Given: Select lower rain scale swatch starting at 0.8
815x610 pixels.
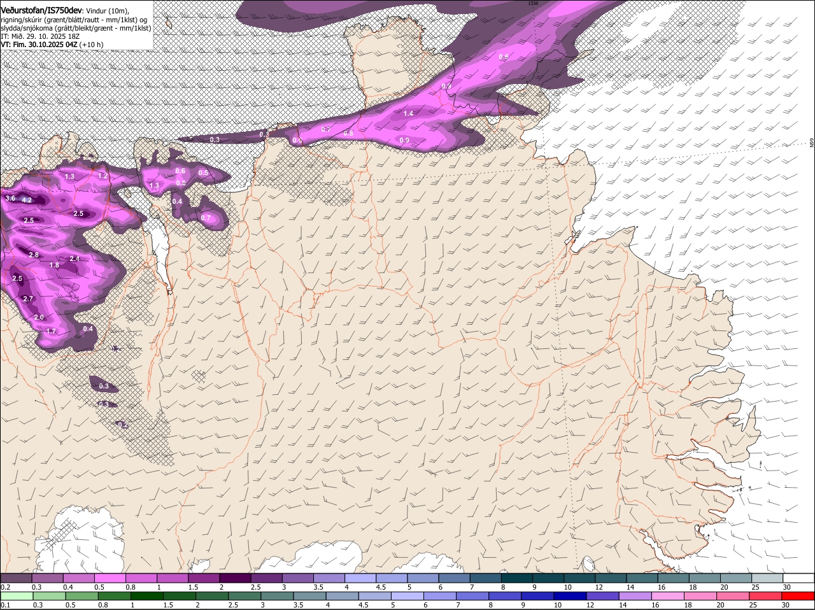Looking at the screenshot, I should (x=114, y=596).
